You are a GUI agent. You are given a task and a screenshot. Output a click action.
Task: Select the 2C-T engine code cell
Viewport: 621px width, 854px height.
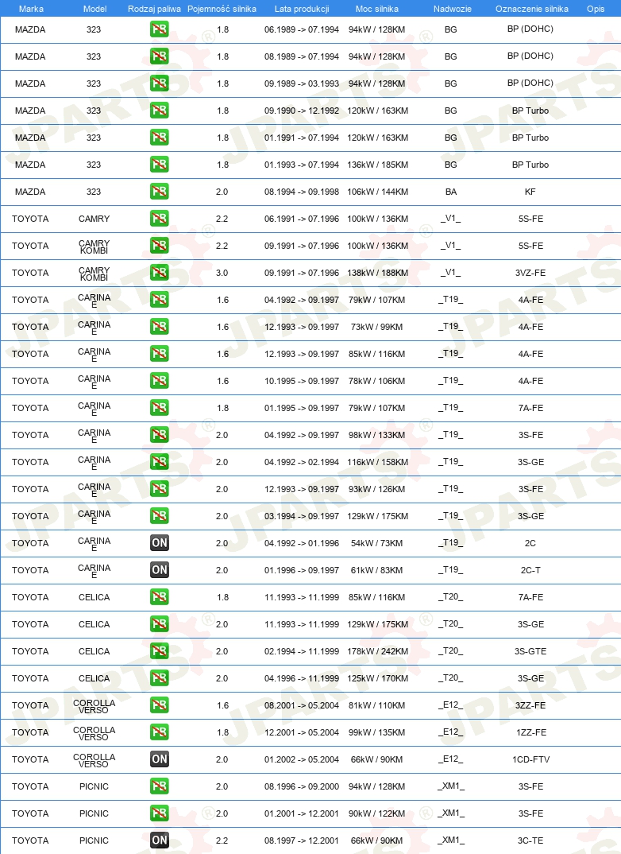point(530,570)
